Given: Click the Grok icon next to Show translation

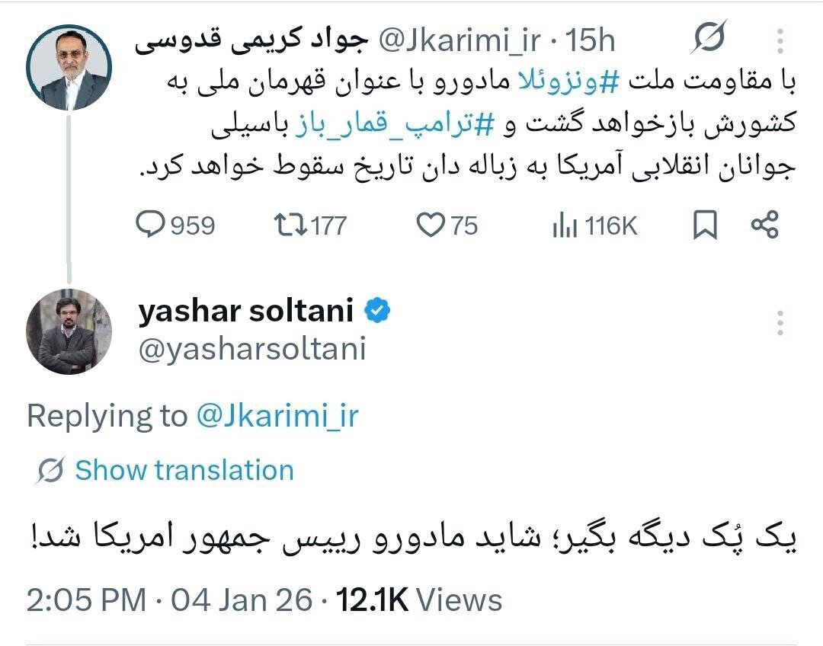Looking at the screenshot, I should pos(47,470).
